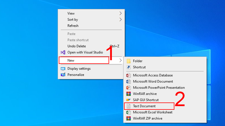Click the greyed Paste shortcut entry
Image resolution: width=225 pixels, height=126 pixels.
pos(91,40)
